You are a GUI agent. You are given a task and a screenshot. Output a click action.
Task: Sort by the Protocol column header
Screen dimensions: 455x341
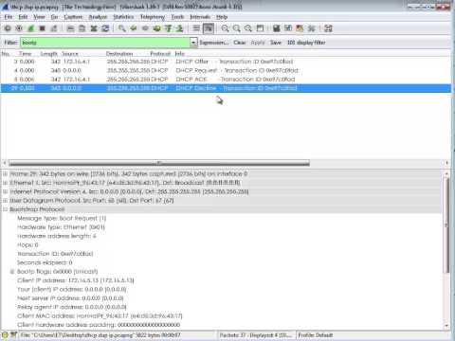160,53
